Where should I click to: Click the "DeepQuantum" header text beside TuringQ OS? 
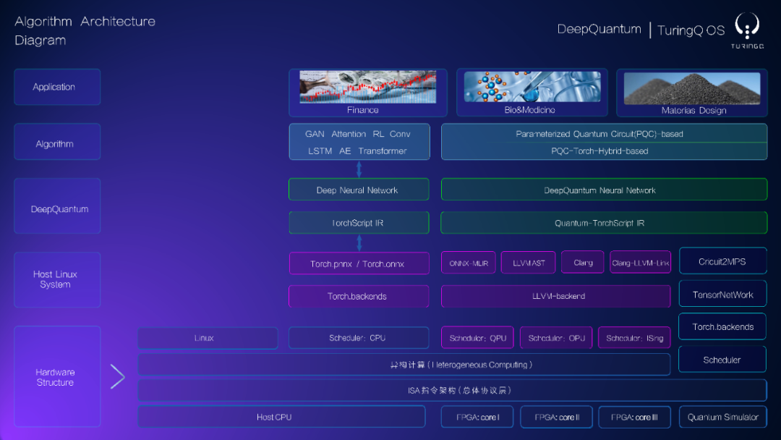599,29
